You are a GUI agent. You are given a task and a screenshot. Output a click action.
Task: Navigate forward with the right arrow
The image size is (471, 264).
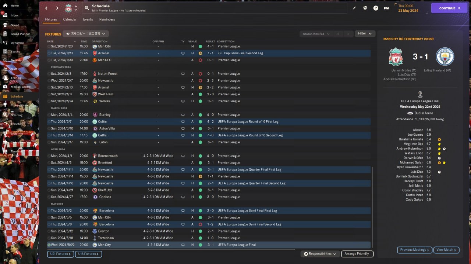pos(57,8)
